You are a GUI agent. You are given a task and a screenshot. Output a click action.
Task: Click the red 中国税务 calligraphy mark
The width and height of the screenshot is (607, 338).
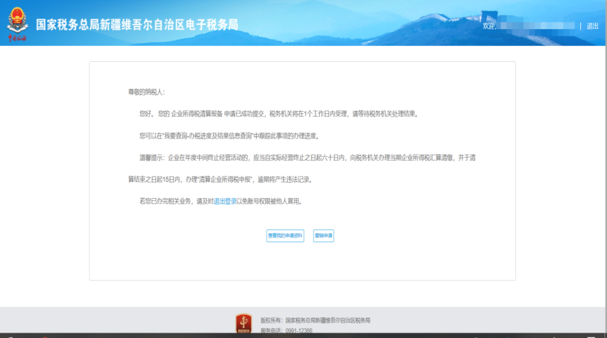coord(17,39)
